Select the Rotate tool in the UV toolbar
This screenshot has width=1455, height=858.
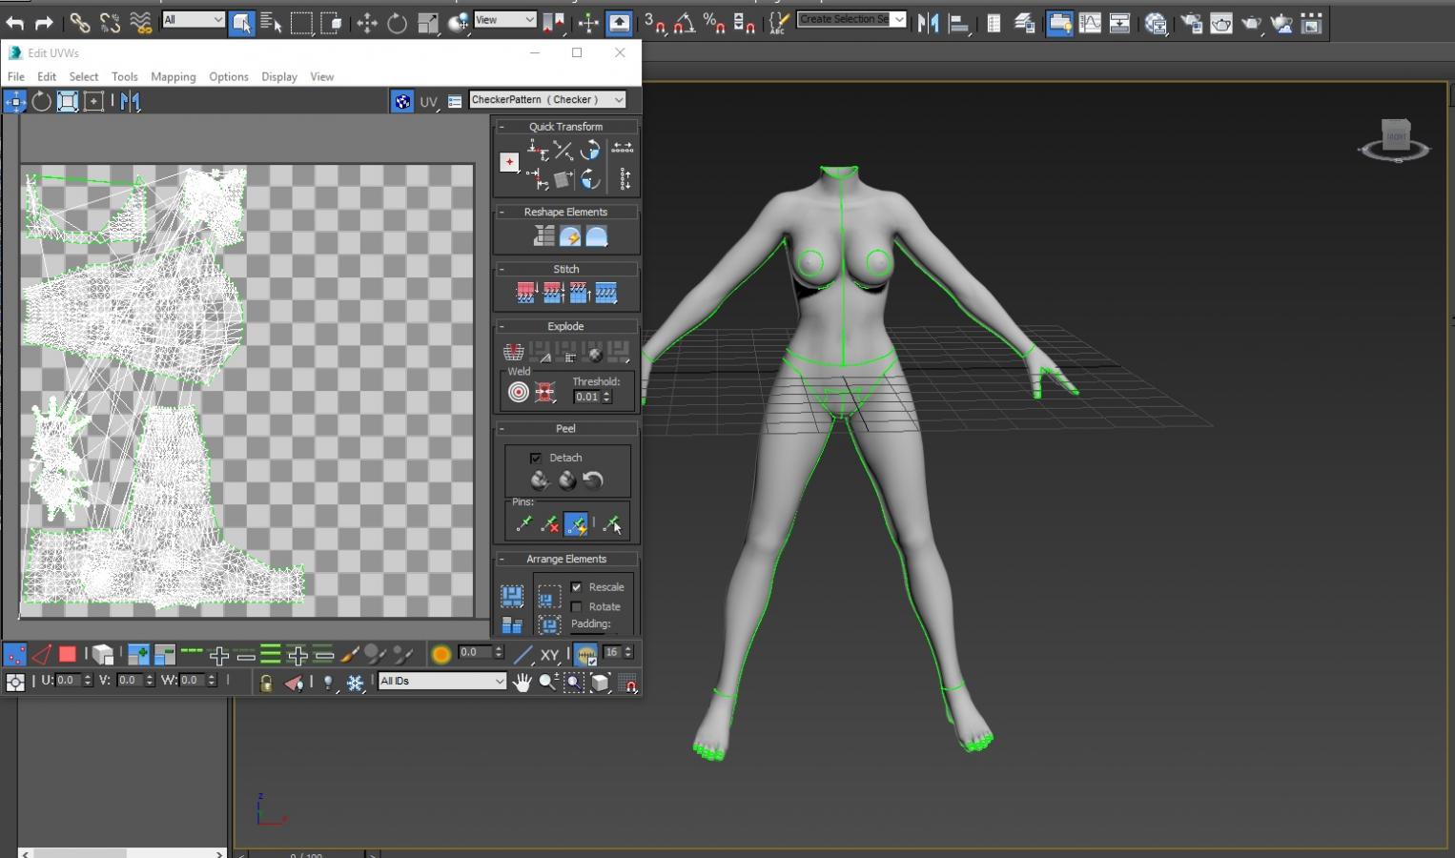pyautogui.click(x=41, y=101)
